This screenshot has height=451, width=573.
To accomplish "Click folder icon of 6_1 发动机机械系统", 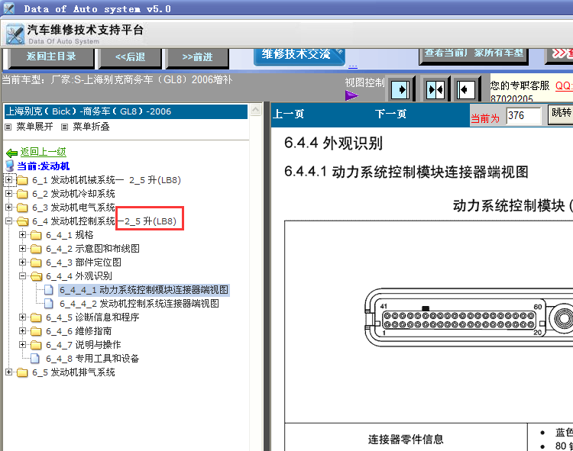I will tap(23, 180).
